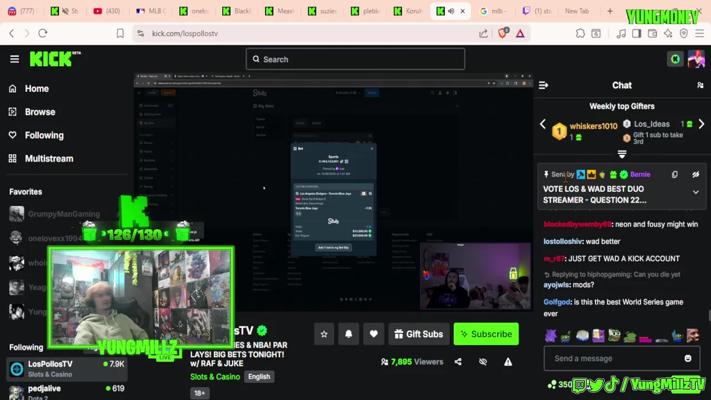Image resolution: width=711 pixels, height=400 pixels.
Task: Open chat users settings icon
Action: click(x=700, y=85)
